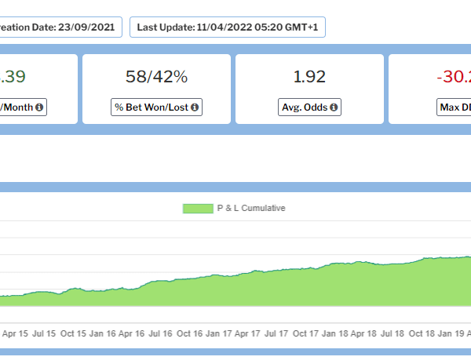Click the Jan 16 axis label
The image size is (471, 364).
[102, 333]
